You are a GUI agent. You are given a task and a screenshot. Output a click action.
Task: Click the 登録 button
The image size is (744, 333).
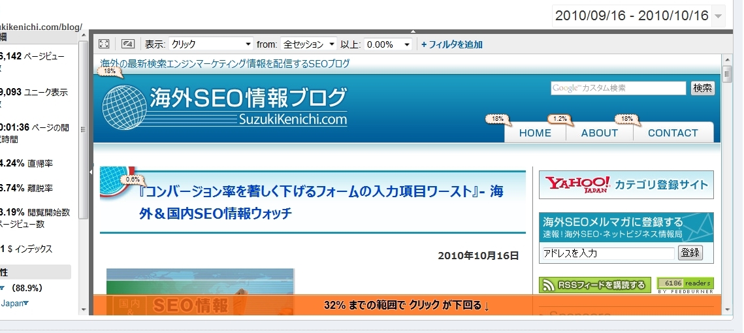[690, 253]
